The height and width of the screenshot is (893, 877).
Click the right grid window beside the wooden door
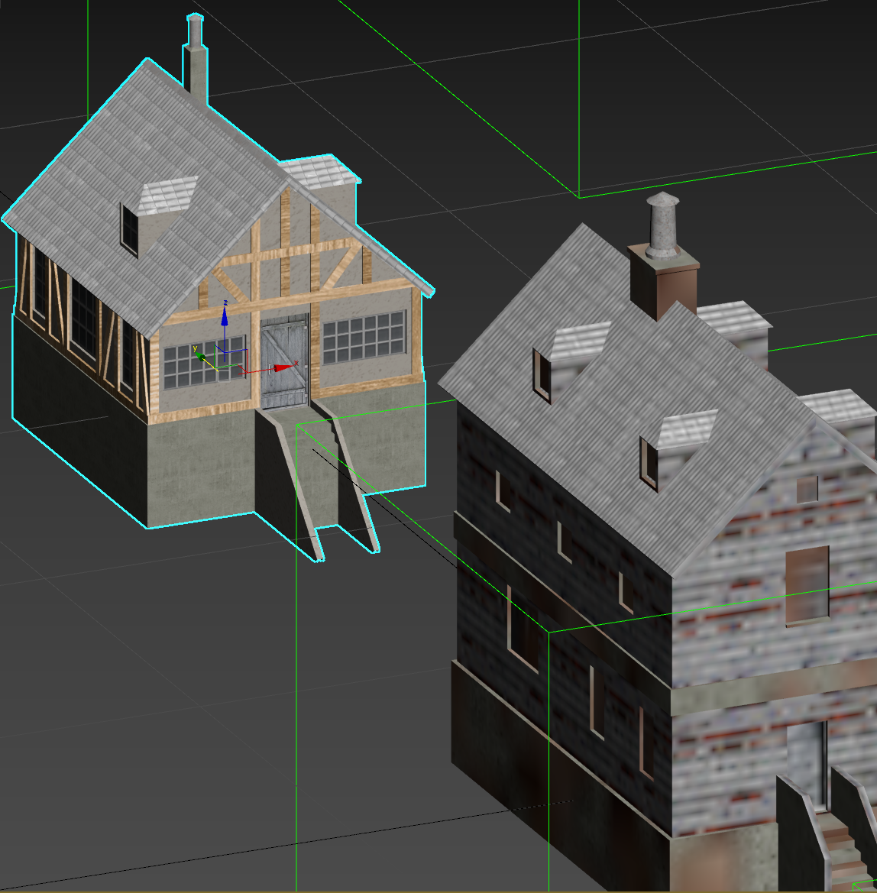(x=364, y=337)
